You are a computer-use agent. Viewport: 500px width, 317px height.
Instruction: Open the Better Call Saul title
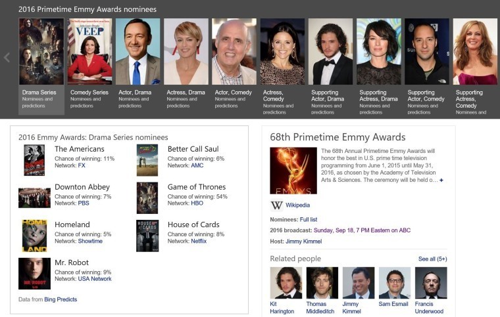click(x=193, y=149)
